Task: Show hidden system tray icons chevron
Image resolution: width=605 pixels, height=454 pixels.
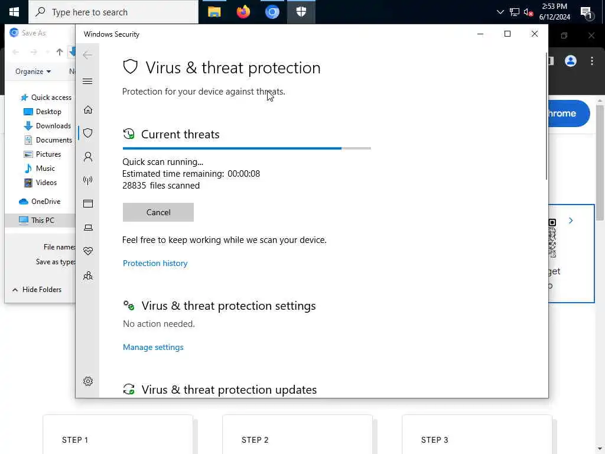Action: pos(500,12)
